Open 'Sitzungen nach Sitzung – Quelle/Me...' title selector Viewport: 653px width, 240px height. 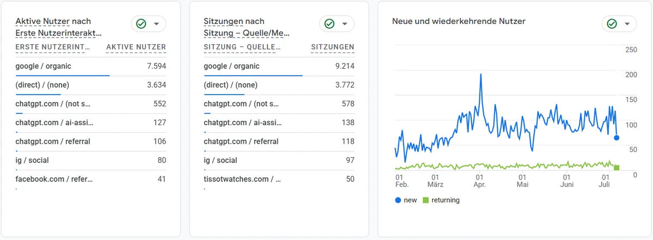click(x=247, y=27)
